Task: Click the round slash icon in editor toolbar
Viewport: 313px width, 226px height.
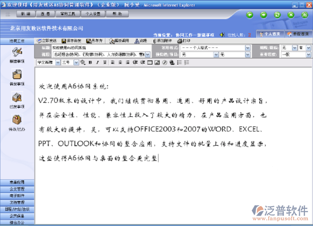Action: [164, 63]
